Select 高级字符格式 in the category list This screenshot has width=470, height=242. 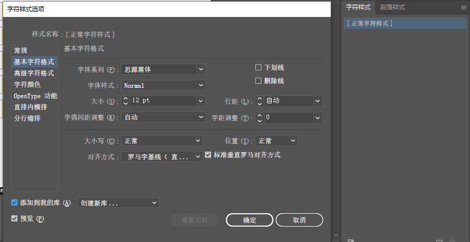(34, 73)
